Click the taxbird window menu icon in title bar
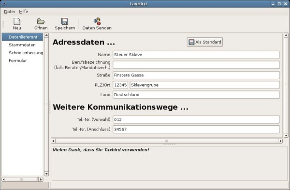Viewport: 290px width, 190px height. [x=5, y=3]
